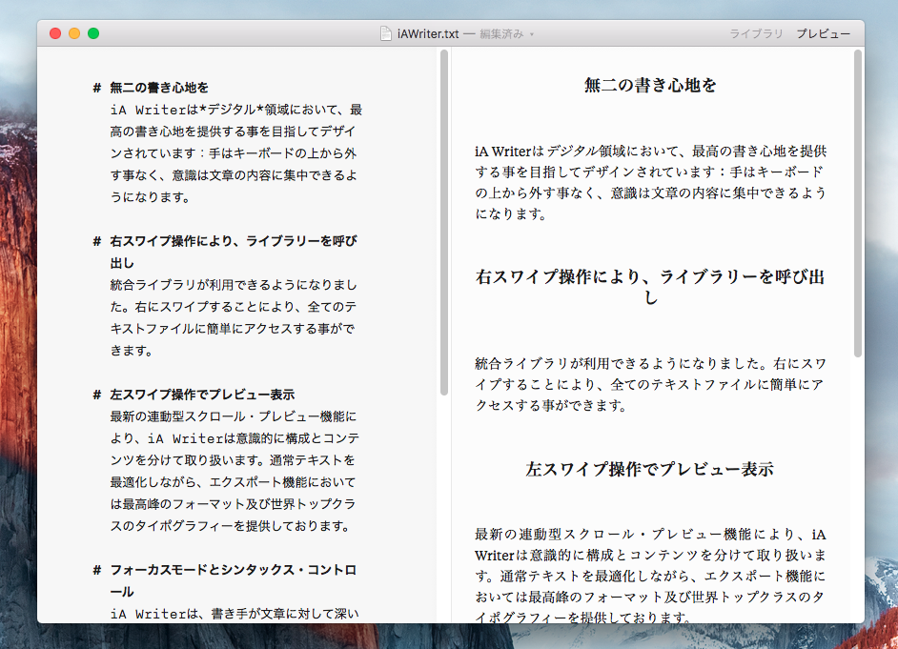Close the iAWriter.txt window
The image size is (898, 649).
point(55,33)
